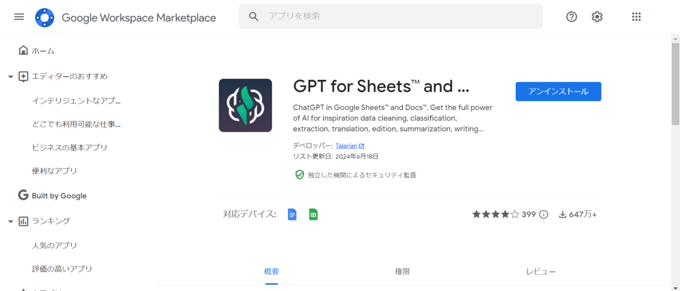Open the Google apps grid
Viewport: 680px width, 291px height.
(x=636, y=17)
